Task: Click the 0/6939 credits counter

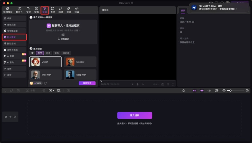Action: click(x=36, y=83)
